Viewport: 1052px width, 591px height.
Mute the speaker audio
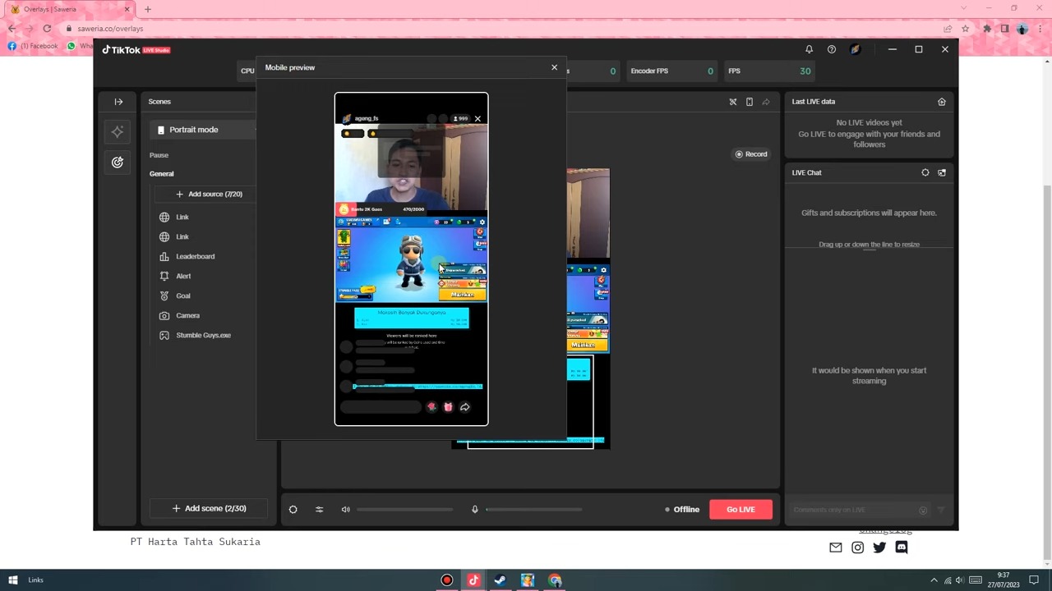tap(346, 510)
